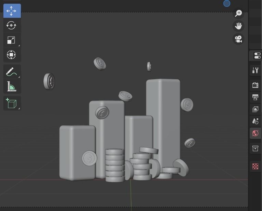Viewport: 262px width, 211px height.
Task: Open the Collection properties box tab
Action: [255, 148]
